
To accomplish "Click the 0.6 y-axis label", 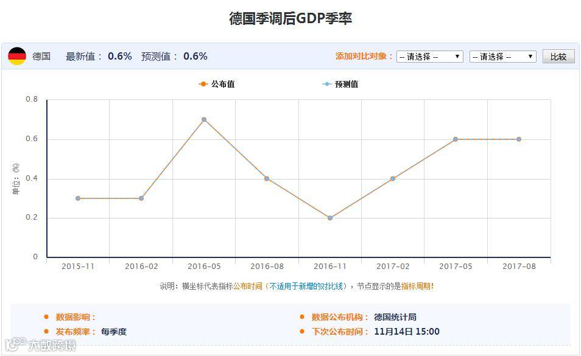I will pos(32,139).
